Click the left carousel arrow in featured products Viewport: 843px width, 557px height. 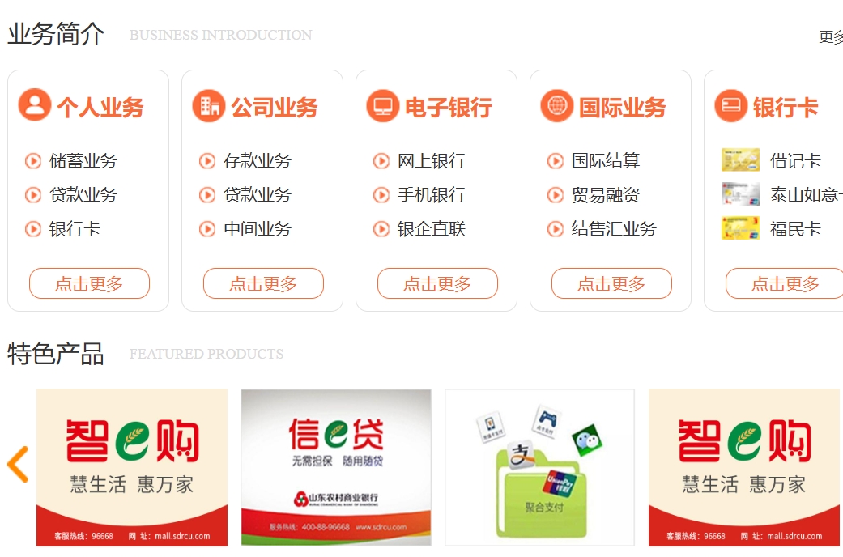click(18, 464)
